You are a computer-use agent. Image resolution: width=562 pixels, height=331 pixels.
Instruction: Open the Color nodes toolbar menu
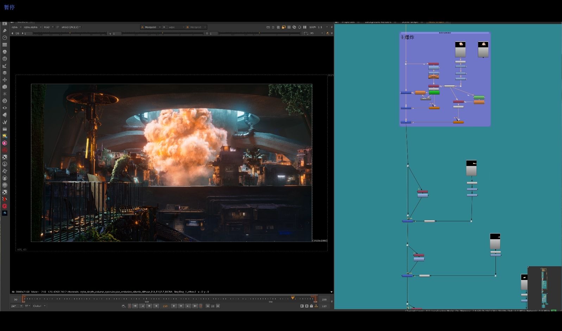tap(5, 52)
